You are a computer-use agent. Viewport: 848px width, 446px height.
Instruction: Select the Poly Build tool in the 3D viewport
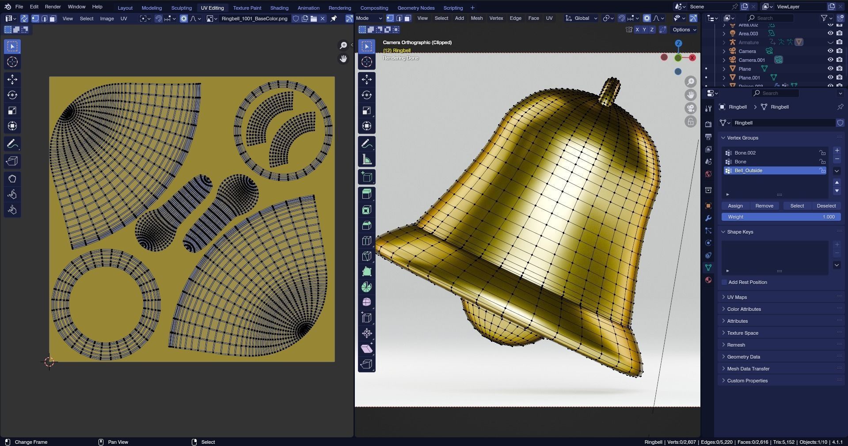coord(367,272)
